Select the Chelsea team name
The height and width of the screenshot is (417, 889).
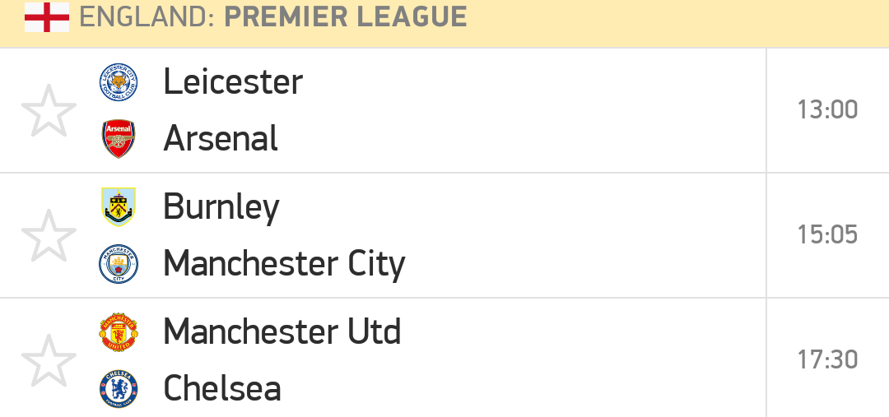(x=222, y=389)
